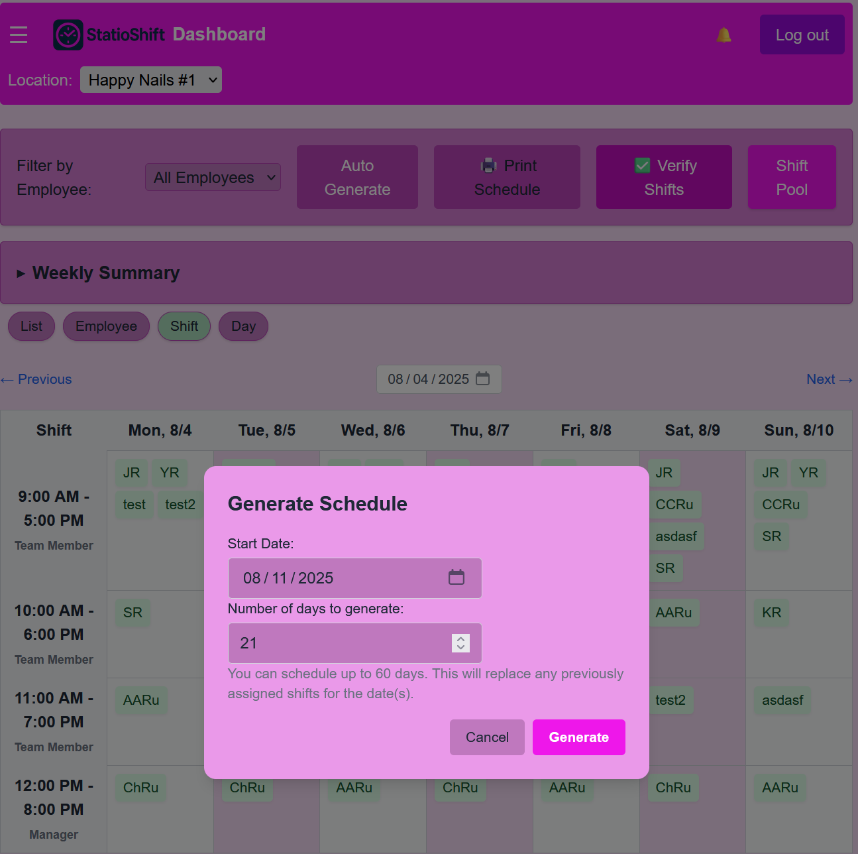Click asdasf chip on Sunday 11:00 AM
The height and width of the screenshot is (854, 858).
coord(782,700)
